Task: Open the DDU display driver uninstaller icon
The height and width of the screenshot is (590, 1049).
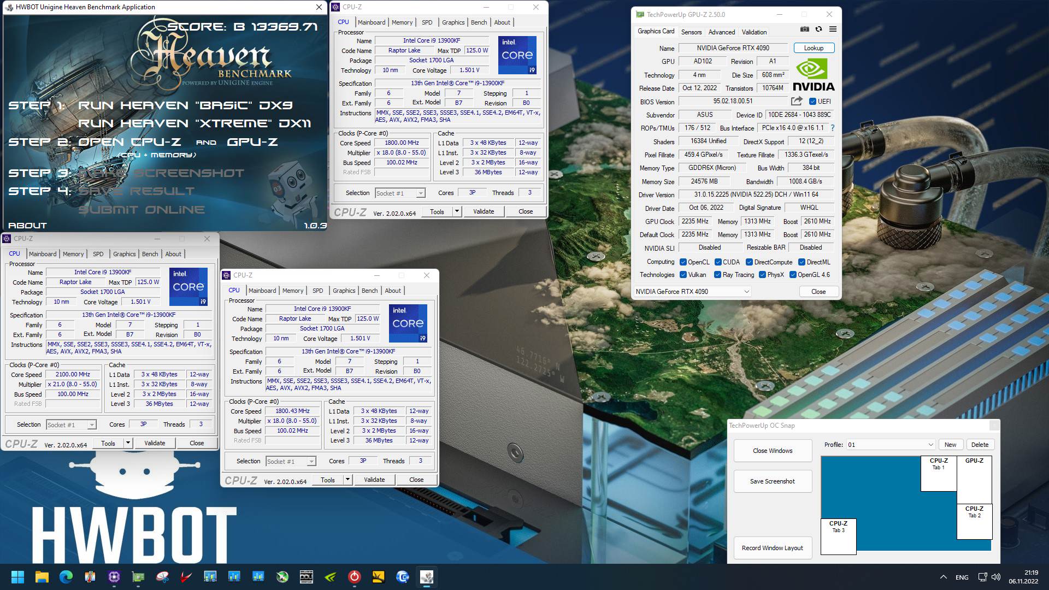Action: [x=306, y=577]
